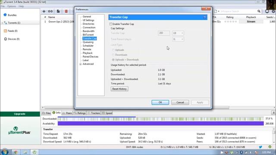The width and height of the screenshot is (276, 155).
Task: Select Scheduler in preferences tree
Action: coord(88,46)
